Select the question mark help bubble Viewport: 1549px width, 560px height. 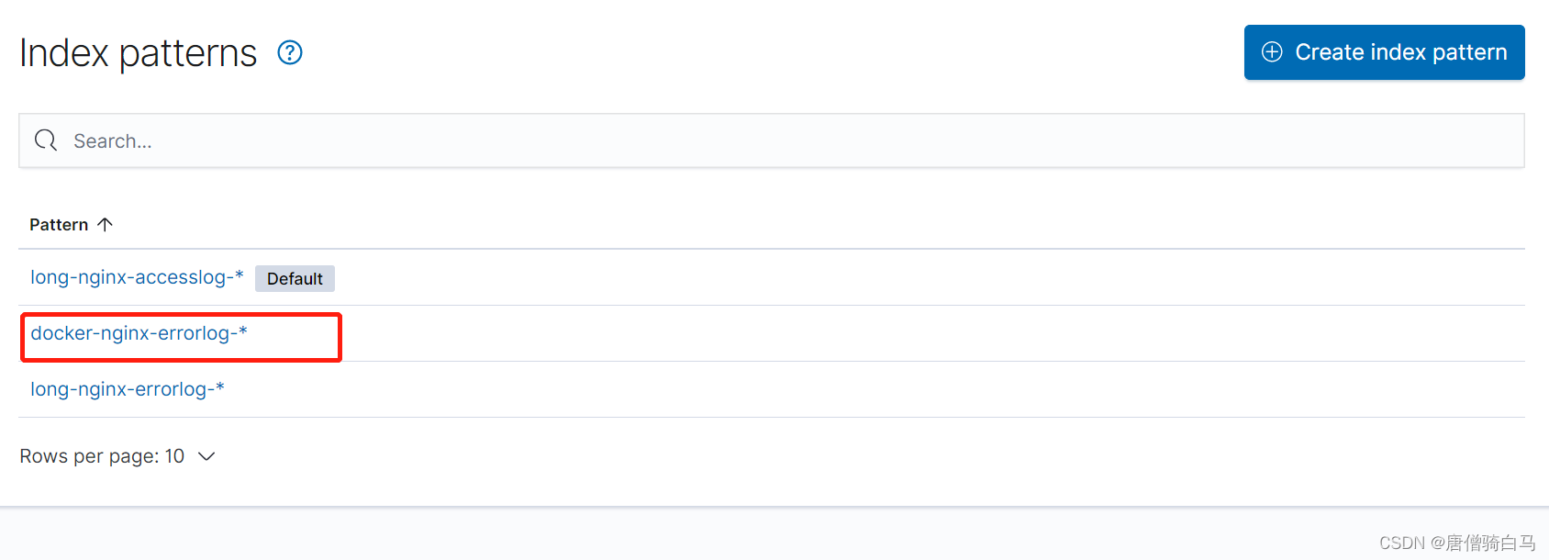(x=289, y=52)
